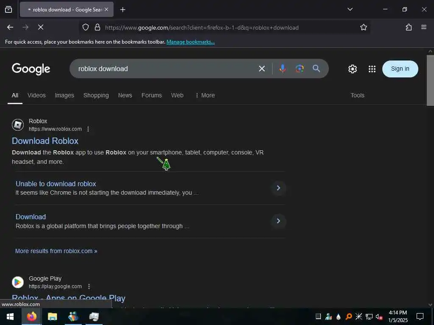The image size is (434, 325).
Task: Switch to the Shopping tab
Action: [96, 95]
